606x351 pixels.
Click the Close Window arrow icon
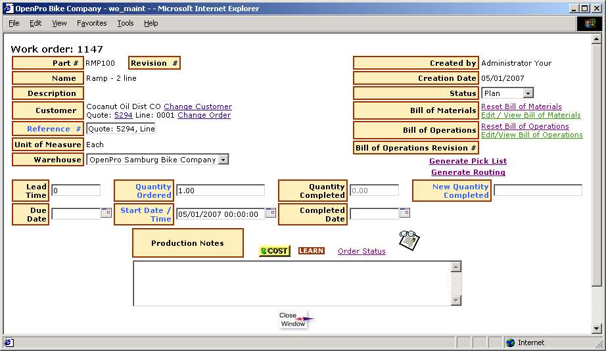pos(294,319)
